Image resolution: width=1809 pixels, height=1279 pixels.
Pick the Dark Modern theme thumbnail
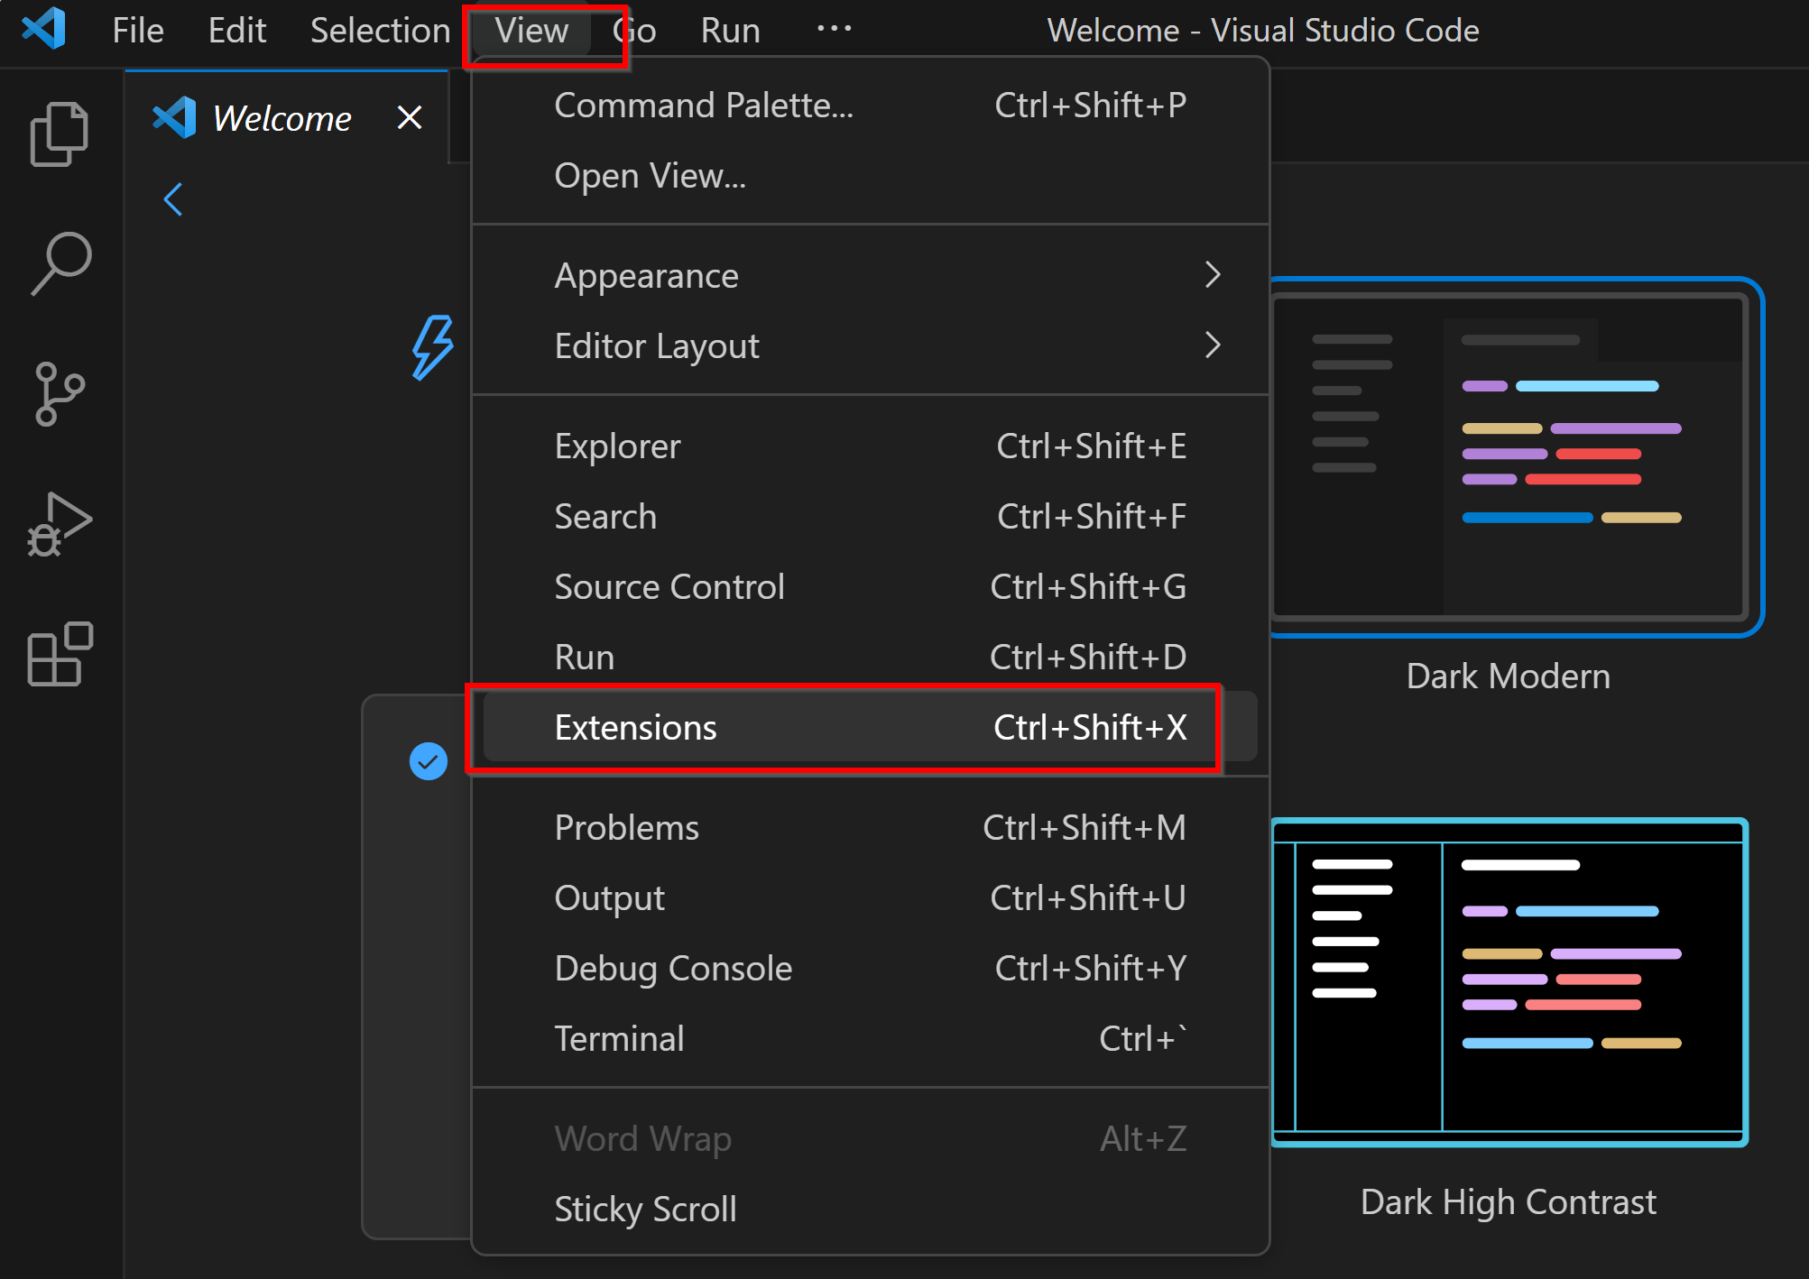pyautogui.click(x=1516, y=457)
